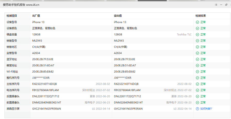Select the 蜂窝地址 row label
This screenshot has width=231, height=119.
click(12, 65)
